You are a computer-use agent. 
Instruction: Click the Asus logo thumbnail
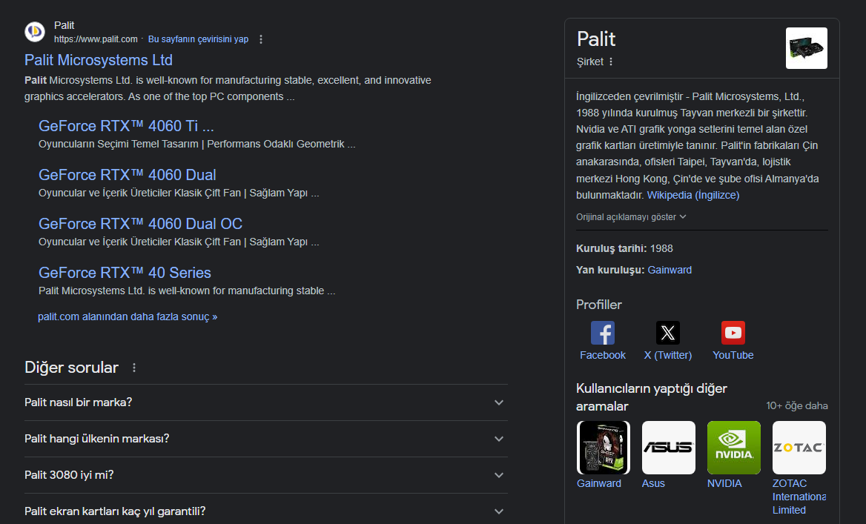click(668, 448)
